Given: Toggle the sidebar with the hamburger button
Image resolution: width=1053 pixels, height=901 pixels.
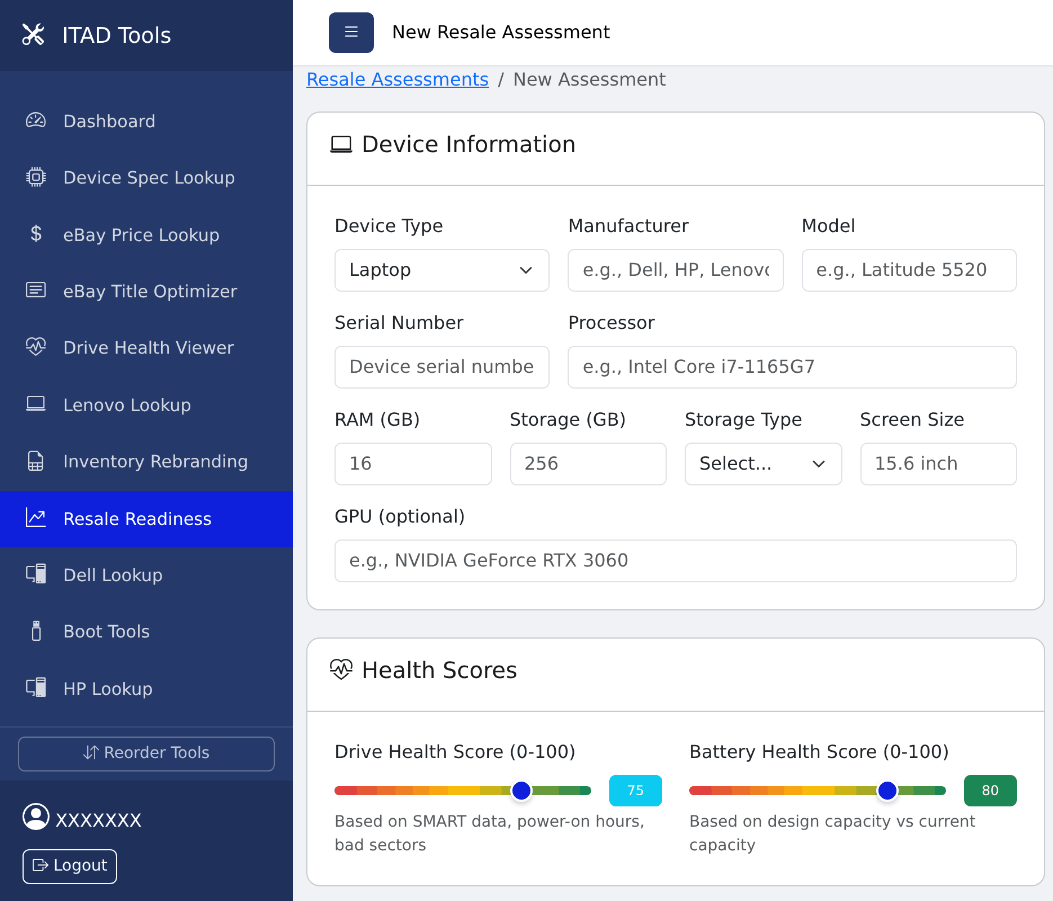Looking at the screenshot, I should pyautogui.click(x=351, y=33).
